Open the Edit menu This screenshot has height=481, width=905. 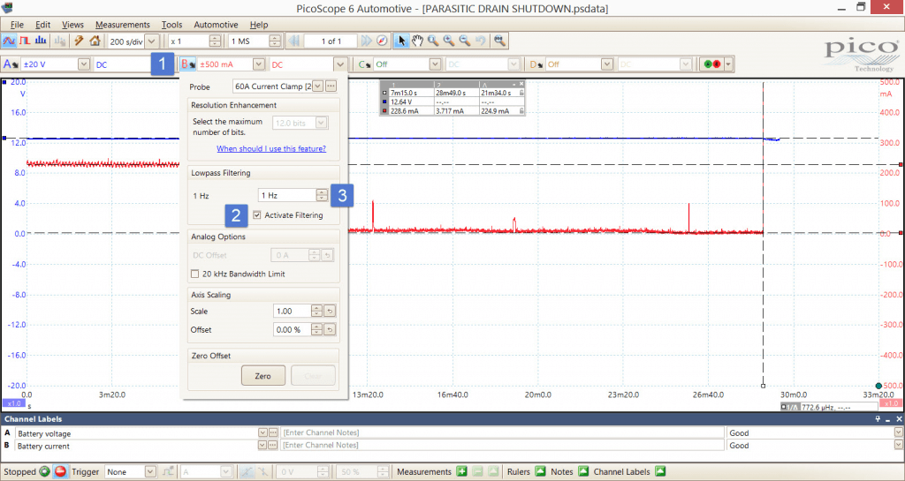[x=42, y=25]
